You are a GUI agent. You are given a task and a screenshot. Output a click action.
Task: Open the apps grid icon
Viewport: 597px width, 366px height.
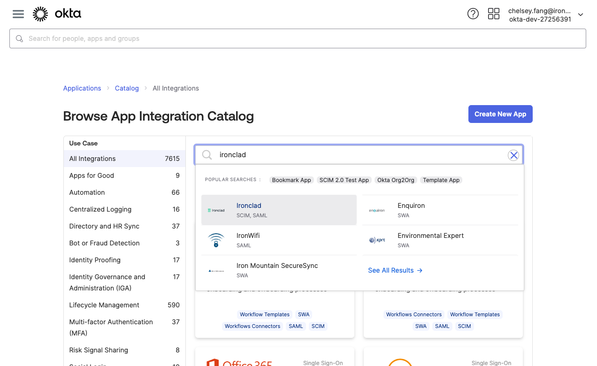[x=494, y=14]
